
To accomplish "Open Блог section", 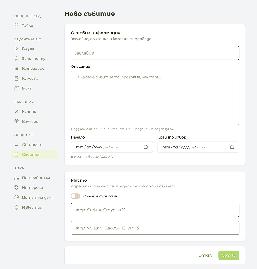I will (x=35, y=88).
